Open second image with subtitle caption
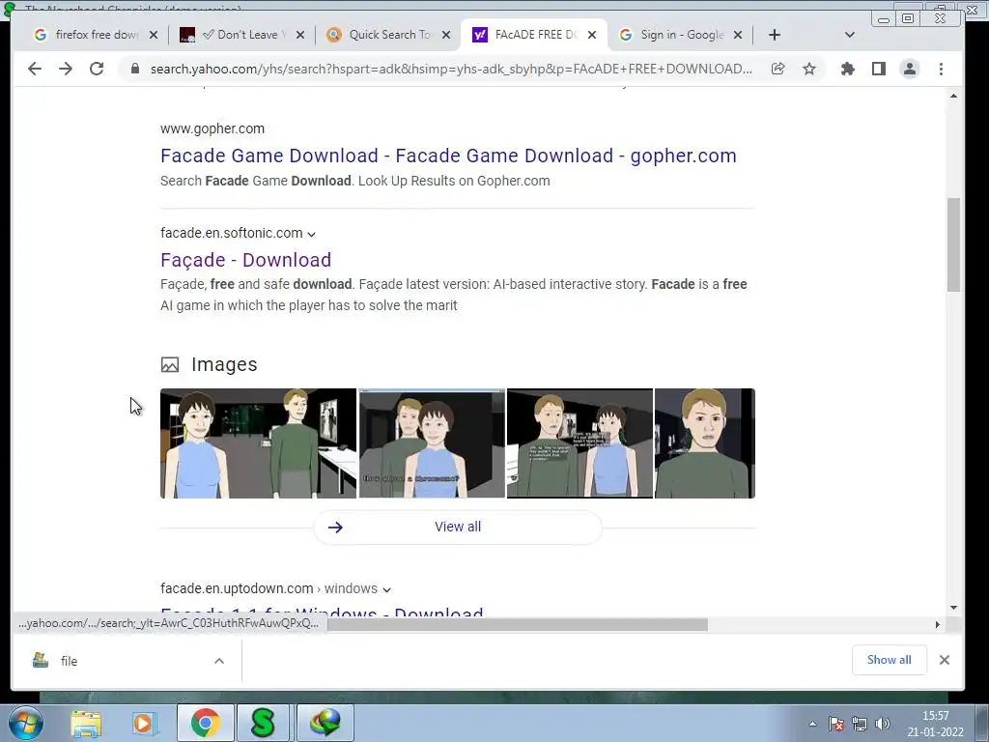 coord(432,443)
